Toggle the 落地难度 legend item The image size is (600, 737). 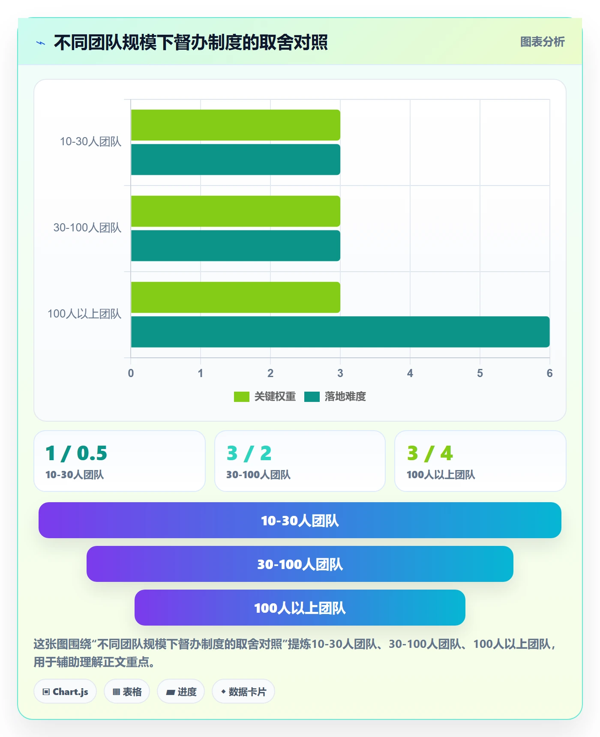click(335, 397)
